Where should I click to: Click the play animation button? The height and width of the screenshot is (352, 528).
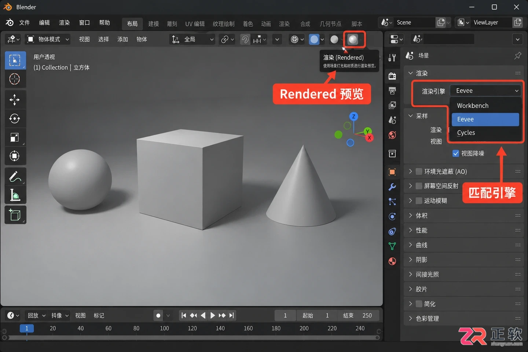click(x=213, y=315)
